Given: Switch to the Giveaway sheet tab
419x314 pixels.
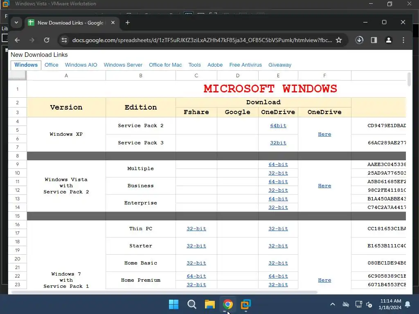Looking at the screenshot, I should click(280, 65).
